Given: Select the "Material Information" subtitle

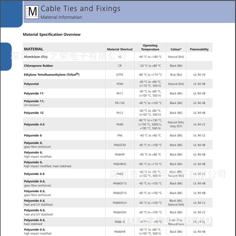Looking at the screenshot, I should click(x=61, y=17).
